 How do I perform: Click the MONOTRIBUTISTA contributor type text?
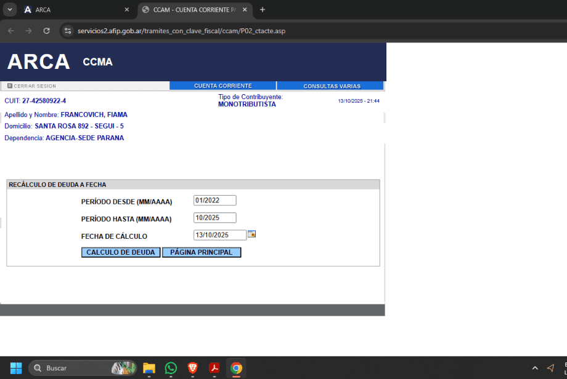point(247,105)
